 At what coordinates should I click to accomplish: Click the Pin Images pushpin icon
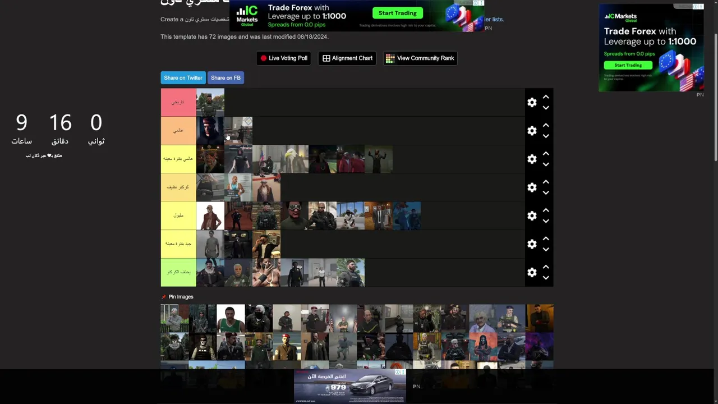click(x=164, y=297)
